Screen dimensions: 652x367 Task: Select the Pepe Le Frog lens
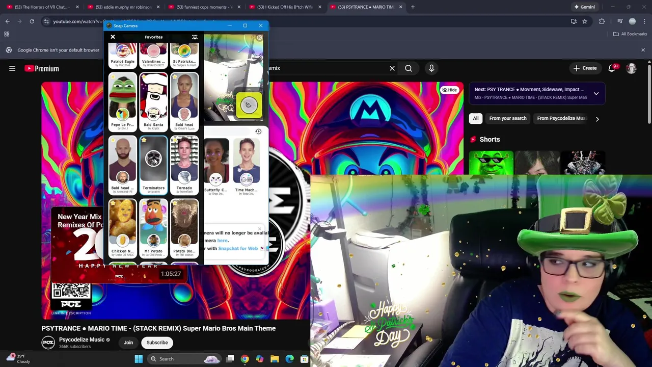tap(122, 101)
